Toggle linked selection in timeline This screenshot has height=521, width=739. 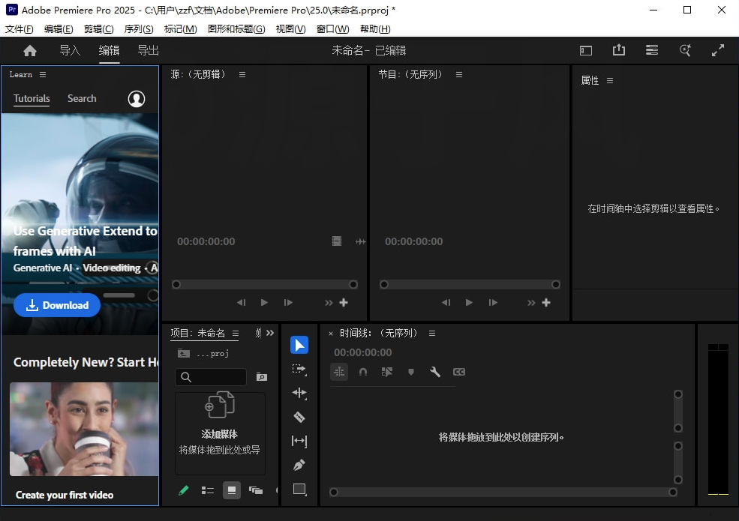pyautogui.click(x=387, y=372)
